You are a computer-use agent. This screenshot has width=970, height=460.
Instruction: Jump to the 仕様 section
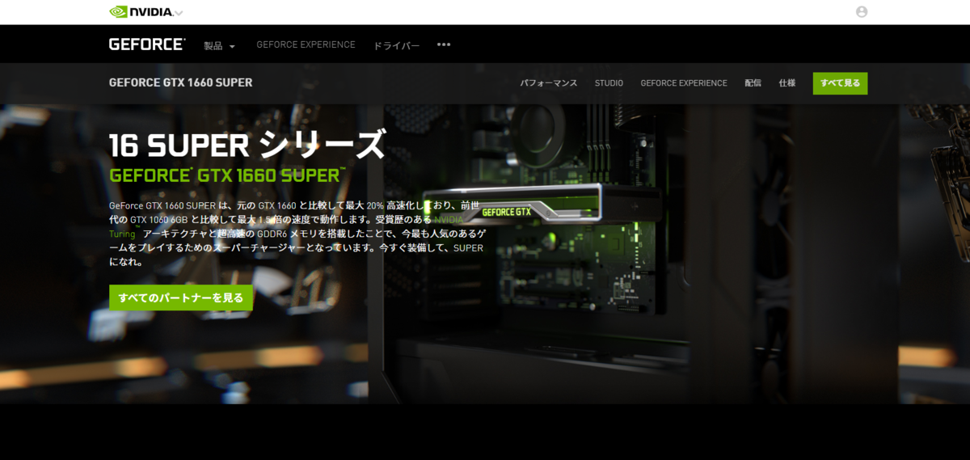787,83
